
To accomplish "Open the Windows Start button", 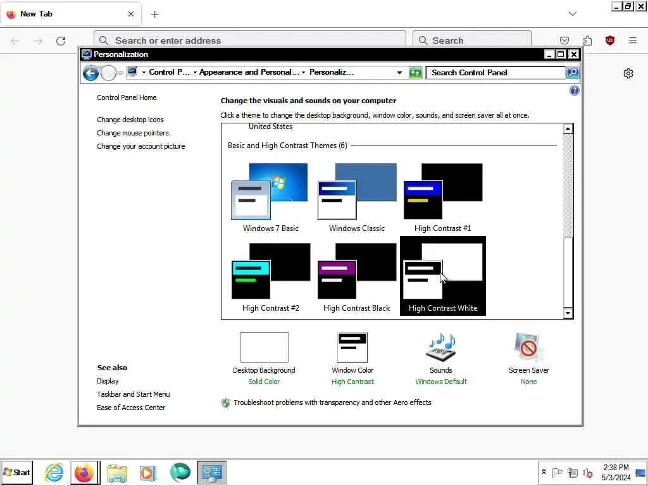I will point(16,472).
